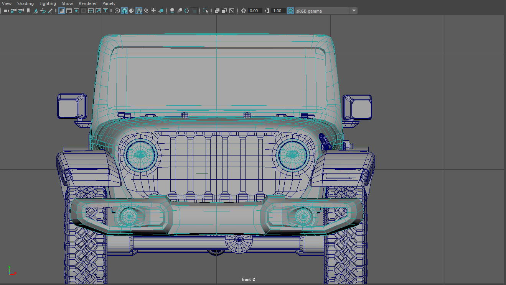Toggle the Motion Blur icon

click(x=180, y=11)
